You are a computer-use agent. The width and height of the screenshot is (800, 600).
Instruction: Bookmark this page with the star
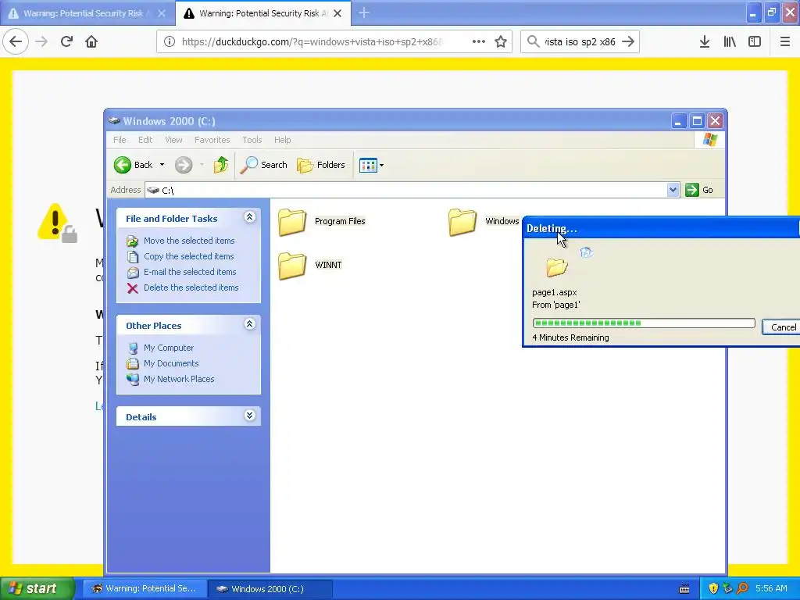[x=501, y=42]
